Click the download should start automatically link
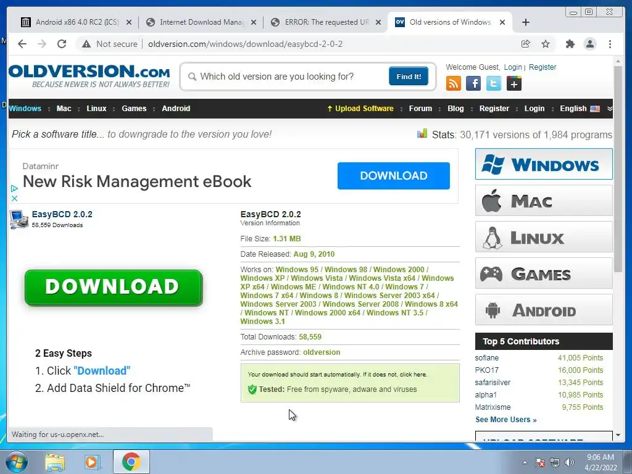 (337, 375)
